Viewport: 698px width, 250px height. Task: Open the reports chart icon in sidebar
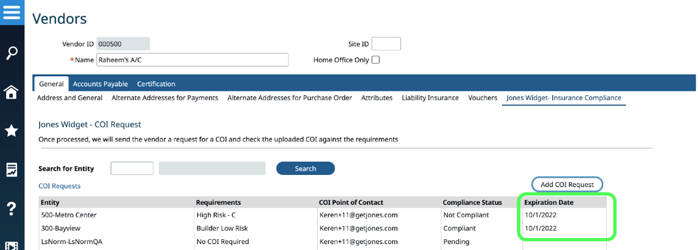tap(11, 170)
